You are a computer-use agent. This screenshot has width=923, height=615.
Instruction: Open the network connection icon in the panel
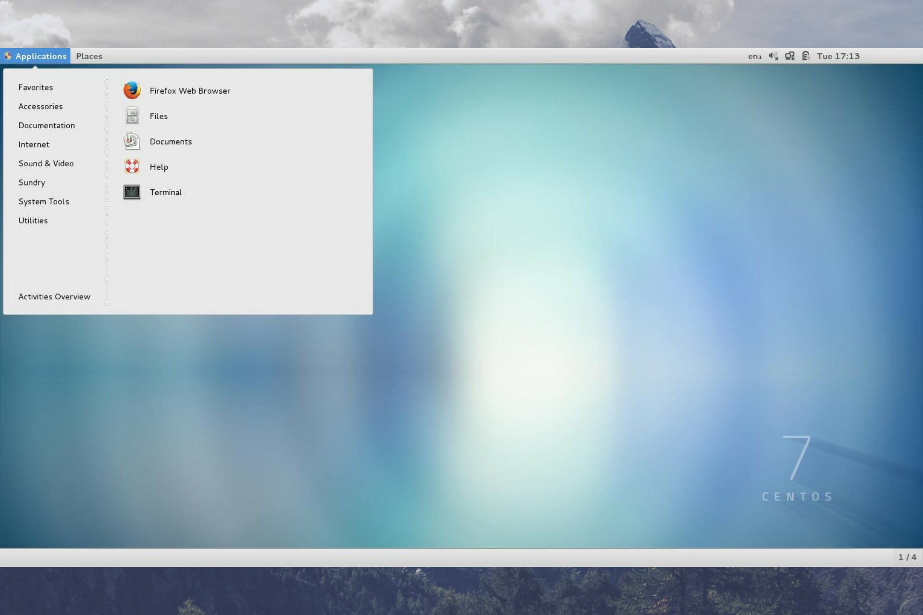tap(789, 56)
